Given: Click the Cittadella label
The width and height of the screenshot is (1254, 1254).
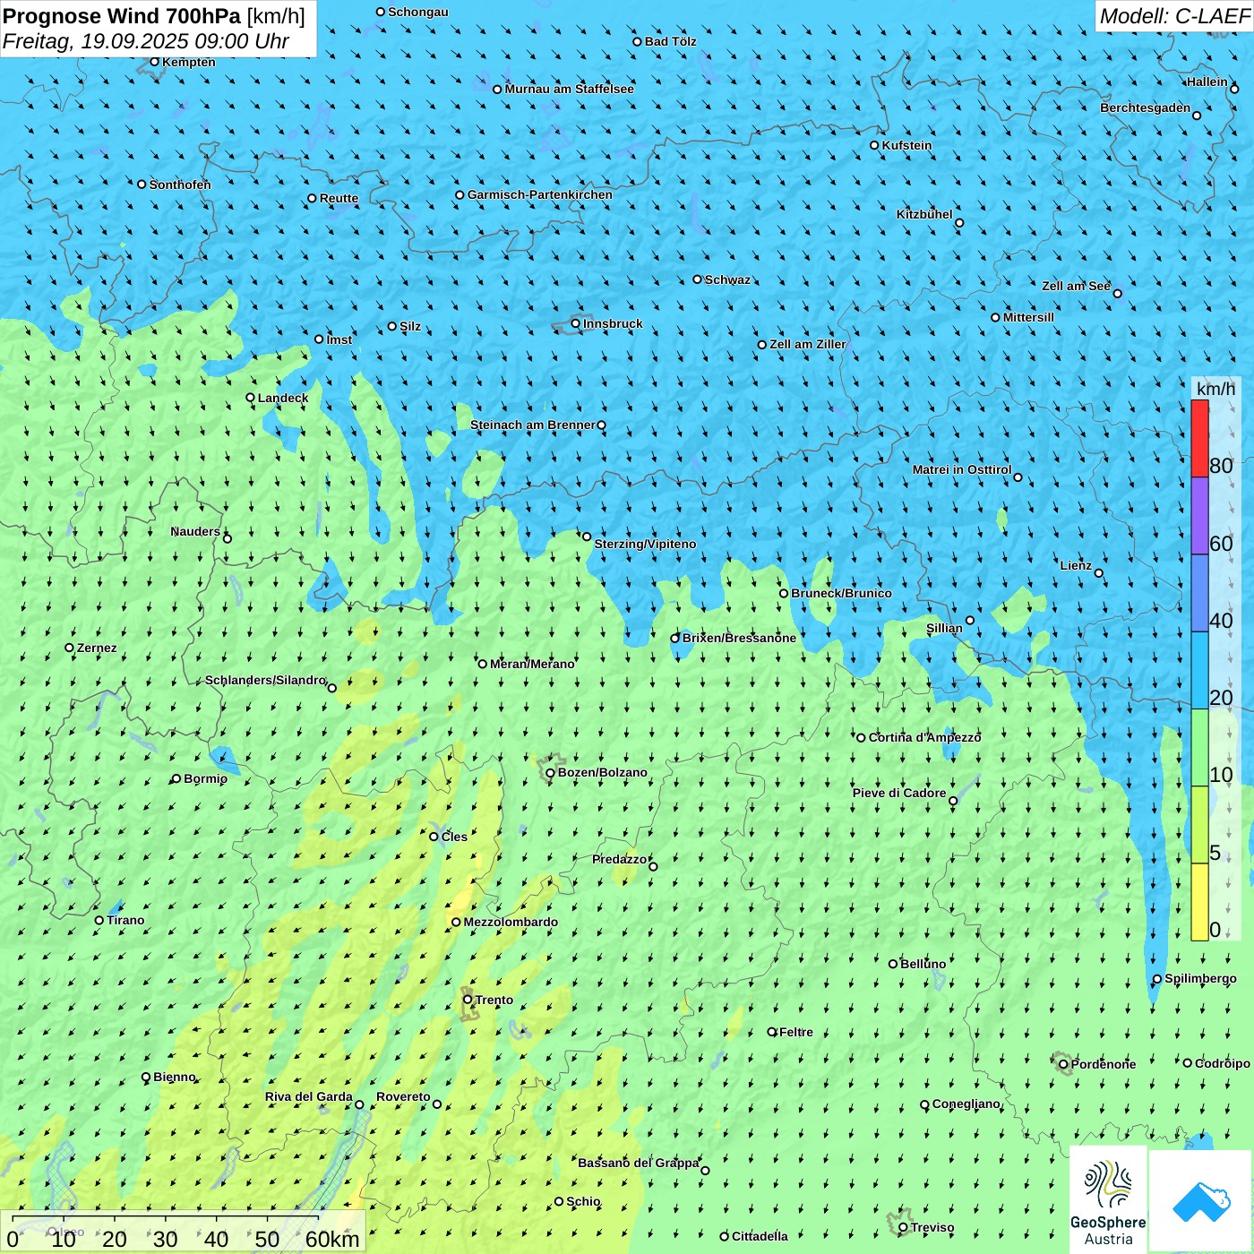Looking at the screenshot, I should point(760,1236).
